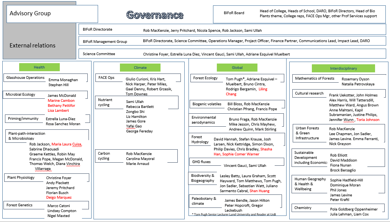Select the BIFoR Board label
The image size is (390, 222).
coord(234,13)
